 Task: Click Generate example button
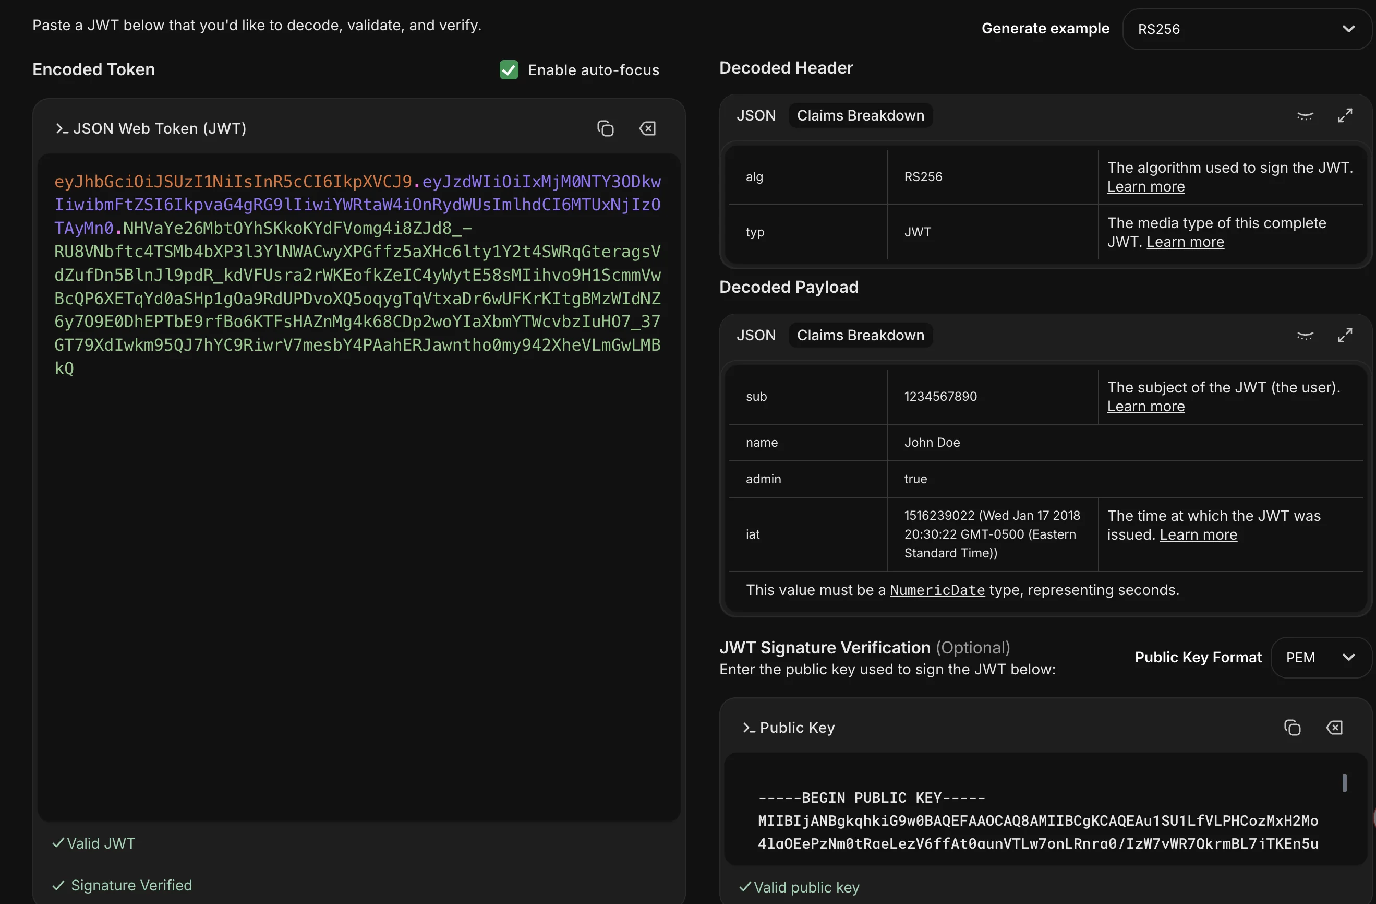pyautogui.click(x=1045, y=28)
